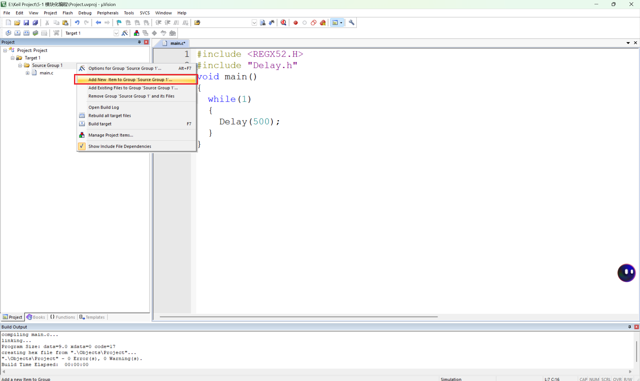
Task: Insert a breakpoint with the red dot icon
Action: coord(295,23)
